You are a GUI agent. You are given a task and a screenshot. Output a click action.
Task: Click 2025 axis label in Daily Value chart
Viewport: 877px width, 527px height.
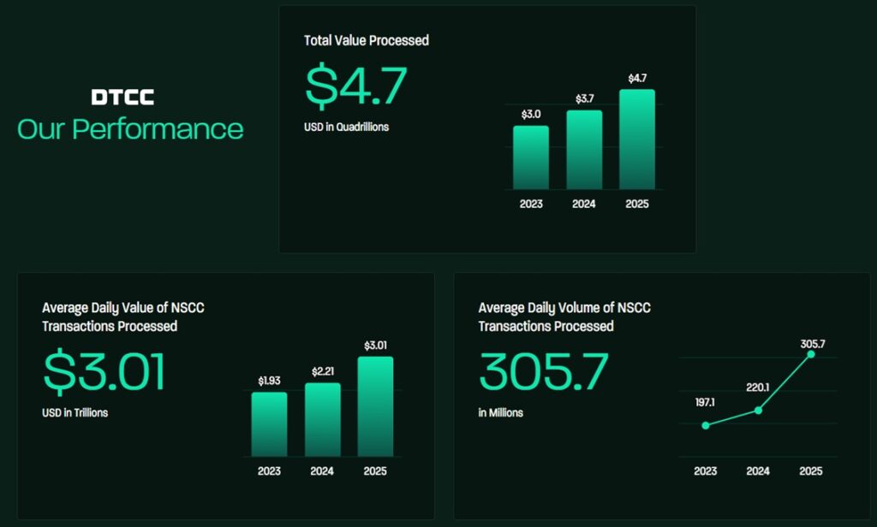click(375, 471)
